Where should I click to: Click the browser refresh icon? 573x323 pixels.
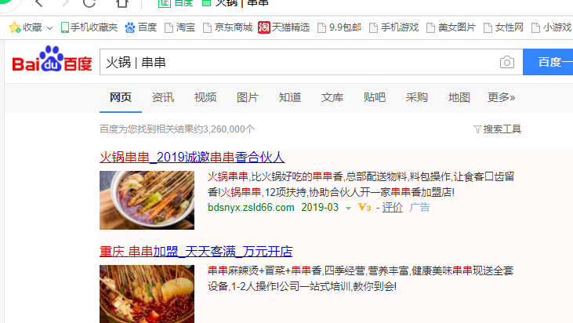click(x=89, y=3)
